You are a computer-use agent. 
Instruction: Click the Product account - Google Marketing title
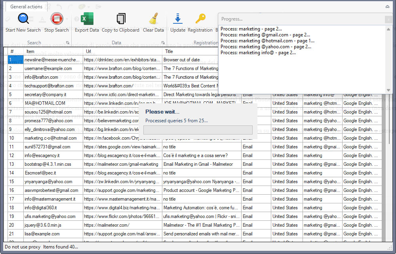[202, 190]
